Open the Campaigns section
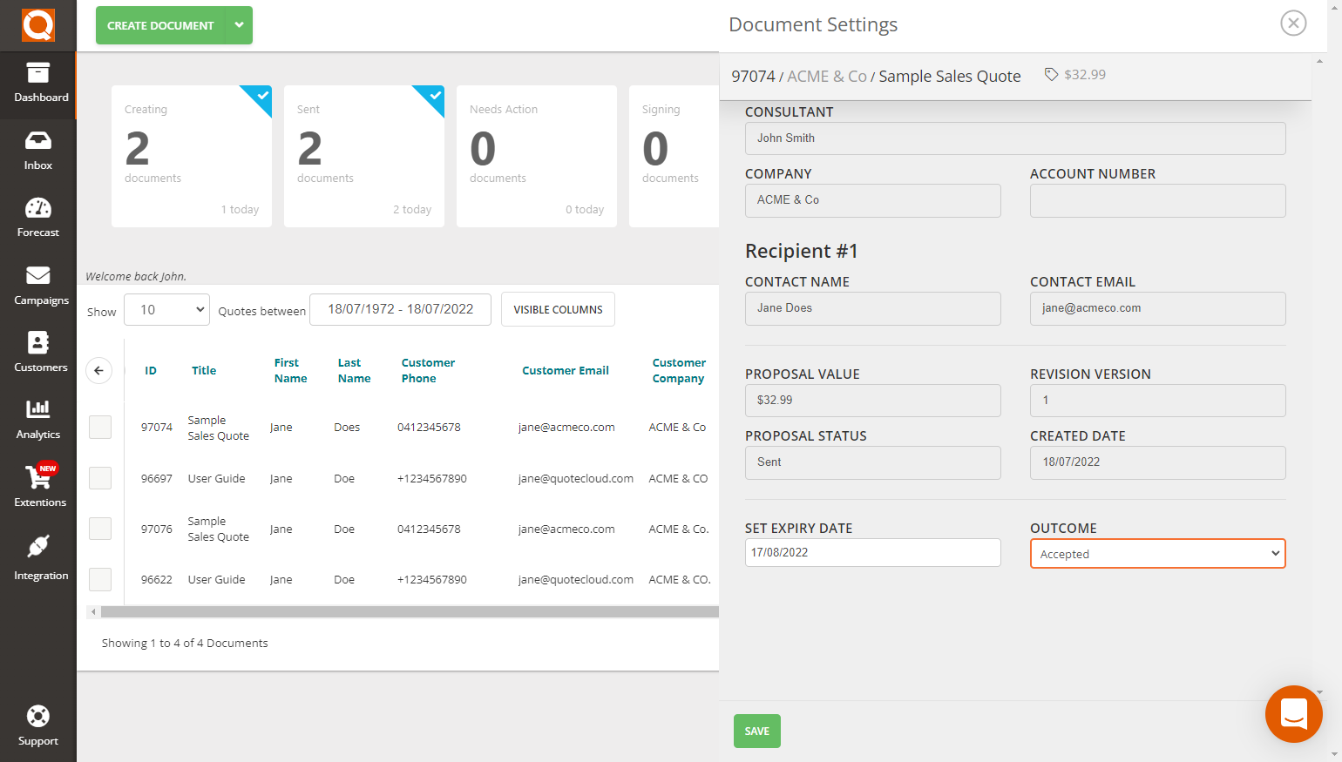Image resolution: width=1342 pixels, height=762 pixels. pyautogui.click(x=37, y=284)
